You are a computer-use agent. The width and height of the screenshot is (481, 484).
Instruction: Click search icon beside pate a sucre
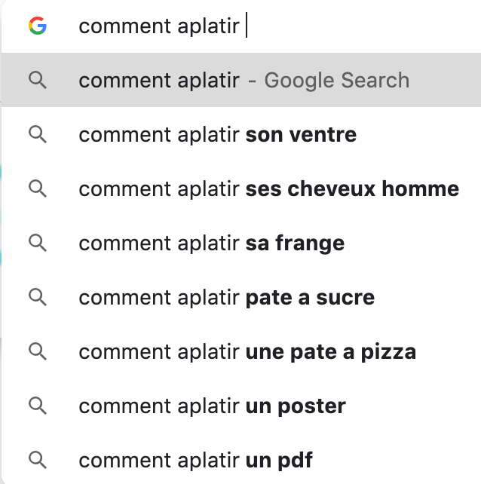click(x=38, y=298)
